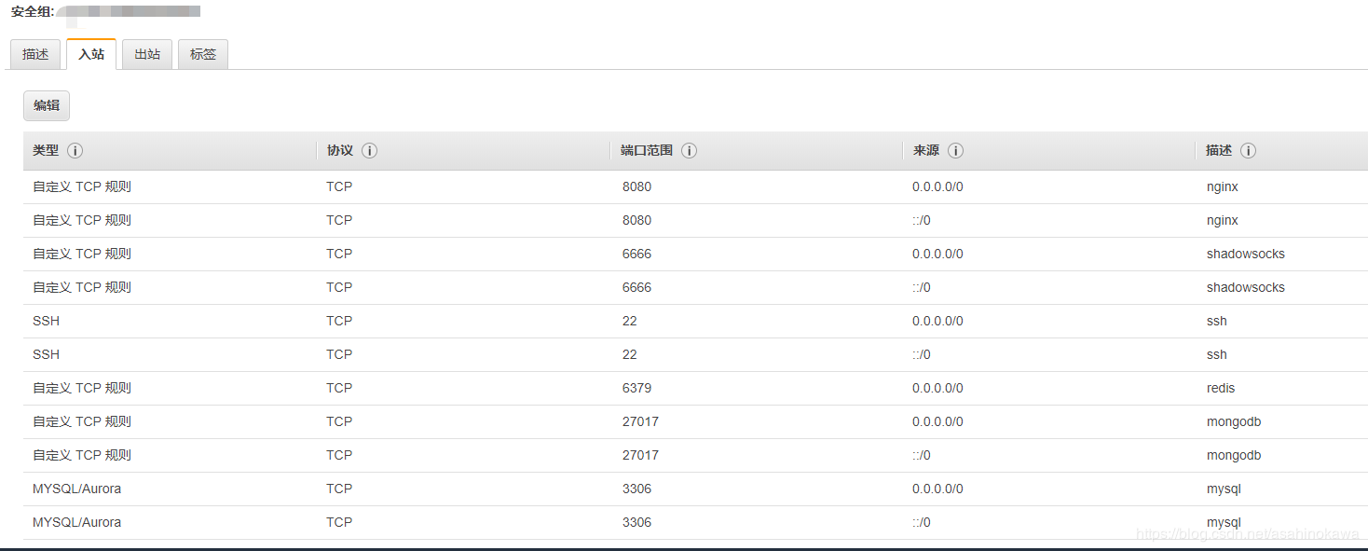Click mongodb description in the ::/0 row
Screen dimensions: 1368x551
1234,455
